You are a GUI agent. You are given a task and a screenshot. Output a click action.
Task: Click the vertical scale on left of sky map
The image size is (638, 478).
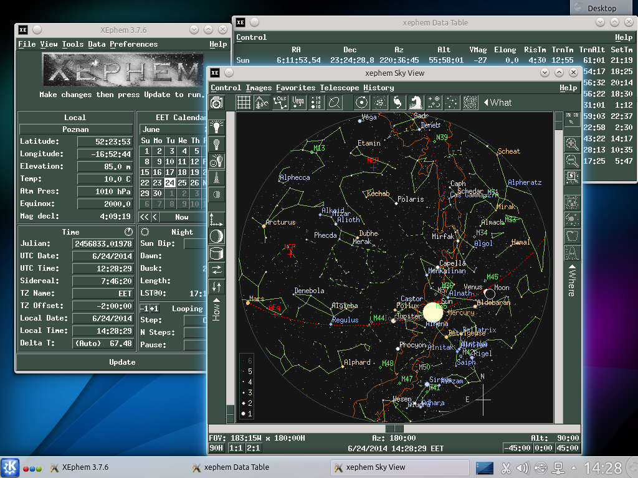click(231, 268)
